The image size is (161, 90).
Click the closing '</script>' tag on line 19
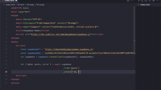(21, 76)
